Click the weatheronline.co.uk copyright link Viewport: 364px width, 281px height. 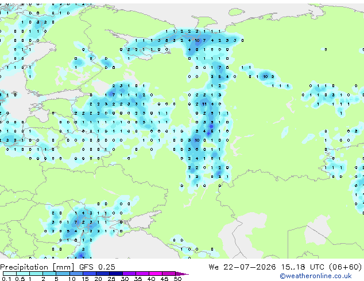point(316,276)
